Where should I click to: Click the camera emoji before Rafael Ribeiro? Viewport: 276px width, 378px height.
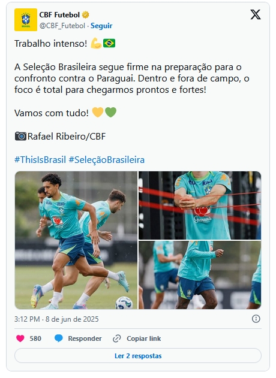pos(20,136)
